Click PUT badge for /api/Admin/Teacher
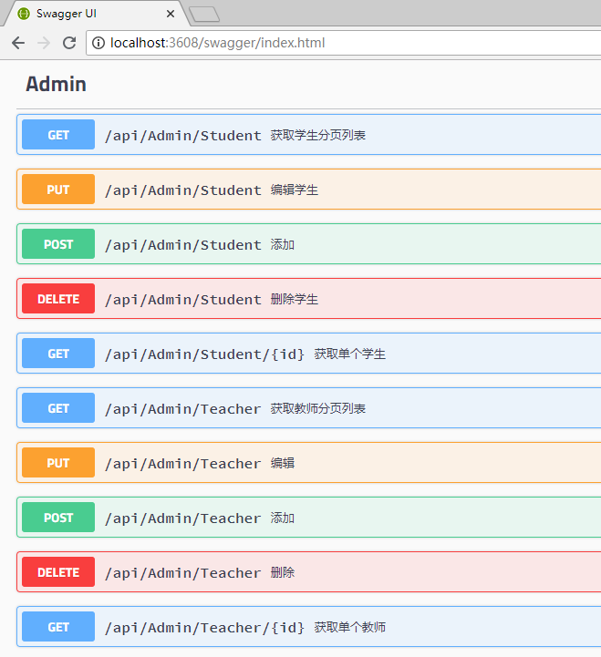The height and width of the screenshot is (657, 601). pos(58,463)
